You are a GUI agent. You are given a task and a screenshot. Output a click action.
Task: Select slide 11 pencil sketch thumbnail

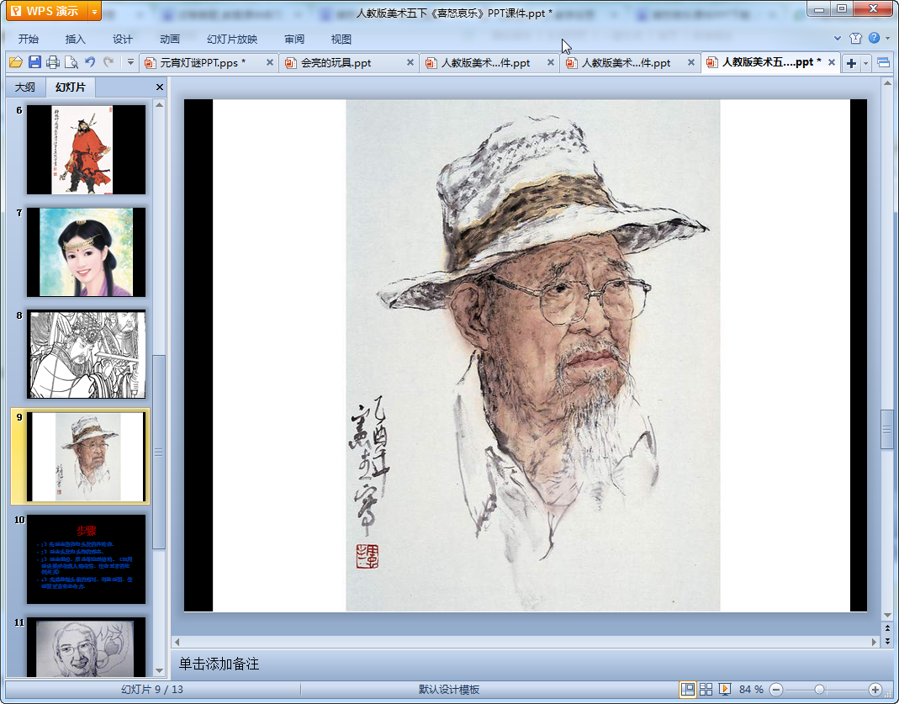[x=86, y=647]
